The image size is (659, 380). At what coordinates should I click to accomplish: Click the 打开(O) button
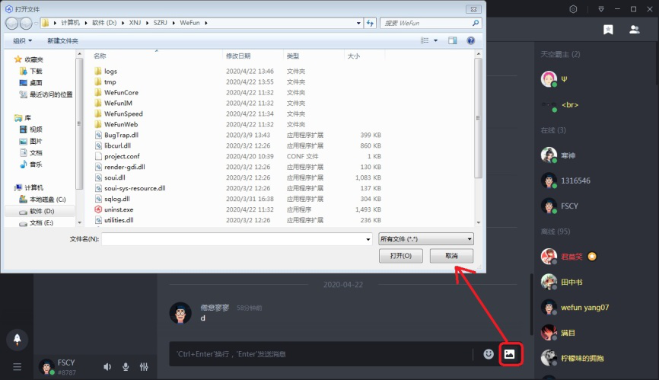coord(400,256)
